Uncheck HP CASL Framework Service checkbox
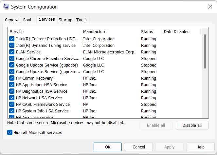This screenshot has height=155, width=217. point(12,104)
